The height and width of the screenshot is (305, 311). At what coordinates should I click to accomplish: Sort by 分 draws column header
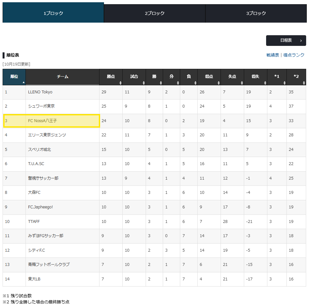coord(171,77)
